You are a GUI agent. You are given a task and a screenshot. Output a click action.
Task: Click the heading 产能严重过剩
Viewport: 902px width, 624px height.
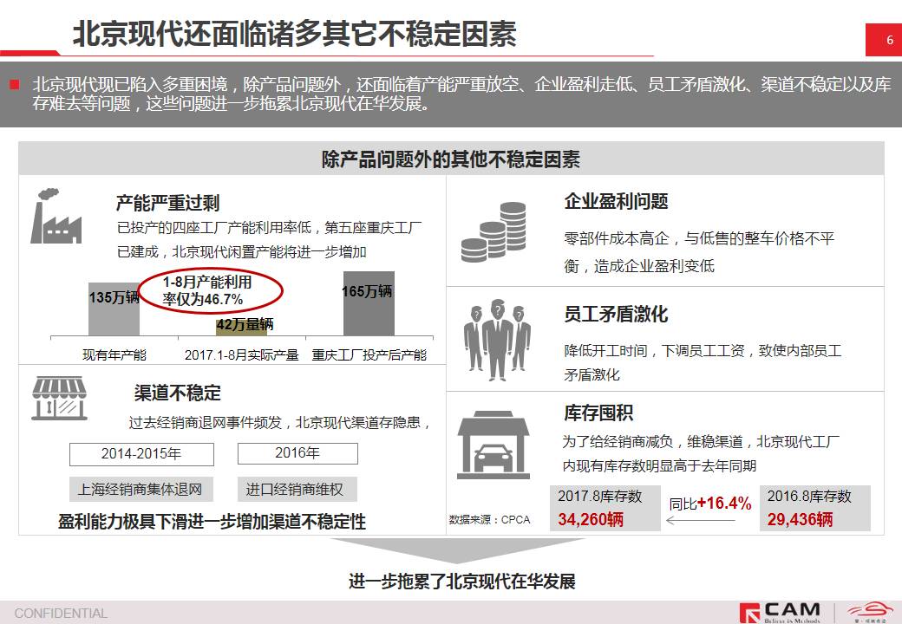(168, 203)
